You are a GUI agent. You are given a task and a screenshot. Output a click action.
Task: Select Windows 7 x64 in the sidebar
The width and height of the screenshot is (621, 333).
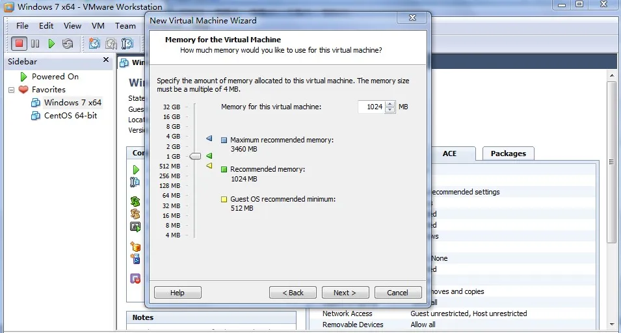point(73,103)
